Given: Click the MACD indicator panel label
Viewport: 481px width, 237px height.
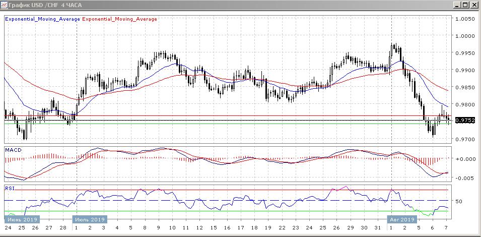Looking at the screenshot, I should coord(13,150).
